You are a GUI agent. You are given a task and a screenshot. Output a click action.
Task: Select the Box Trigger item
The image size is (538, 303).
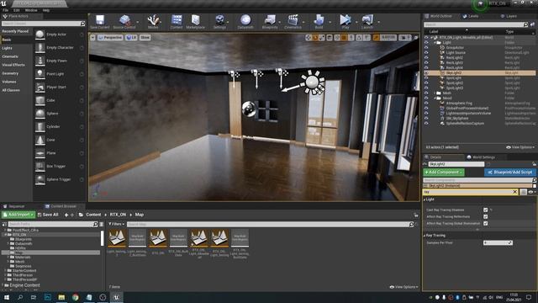tap(60, 167)
